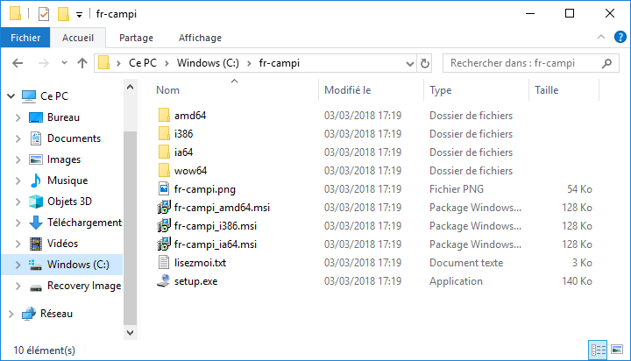Expand the Documents tree node
Viewport: 631px width, 361px height.
pyautogui.click(x=18, y=138)
